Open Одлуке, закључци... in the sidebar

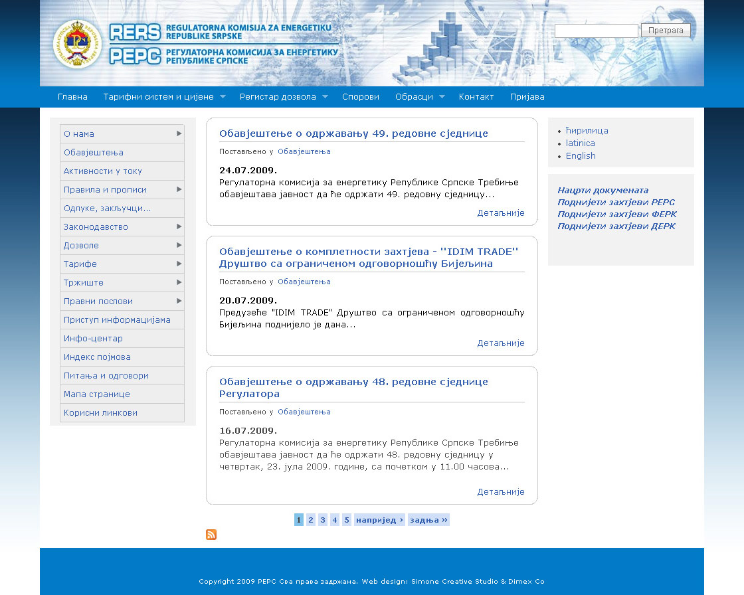click(122, 209)
